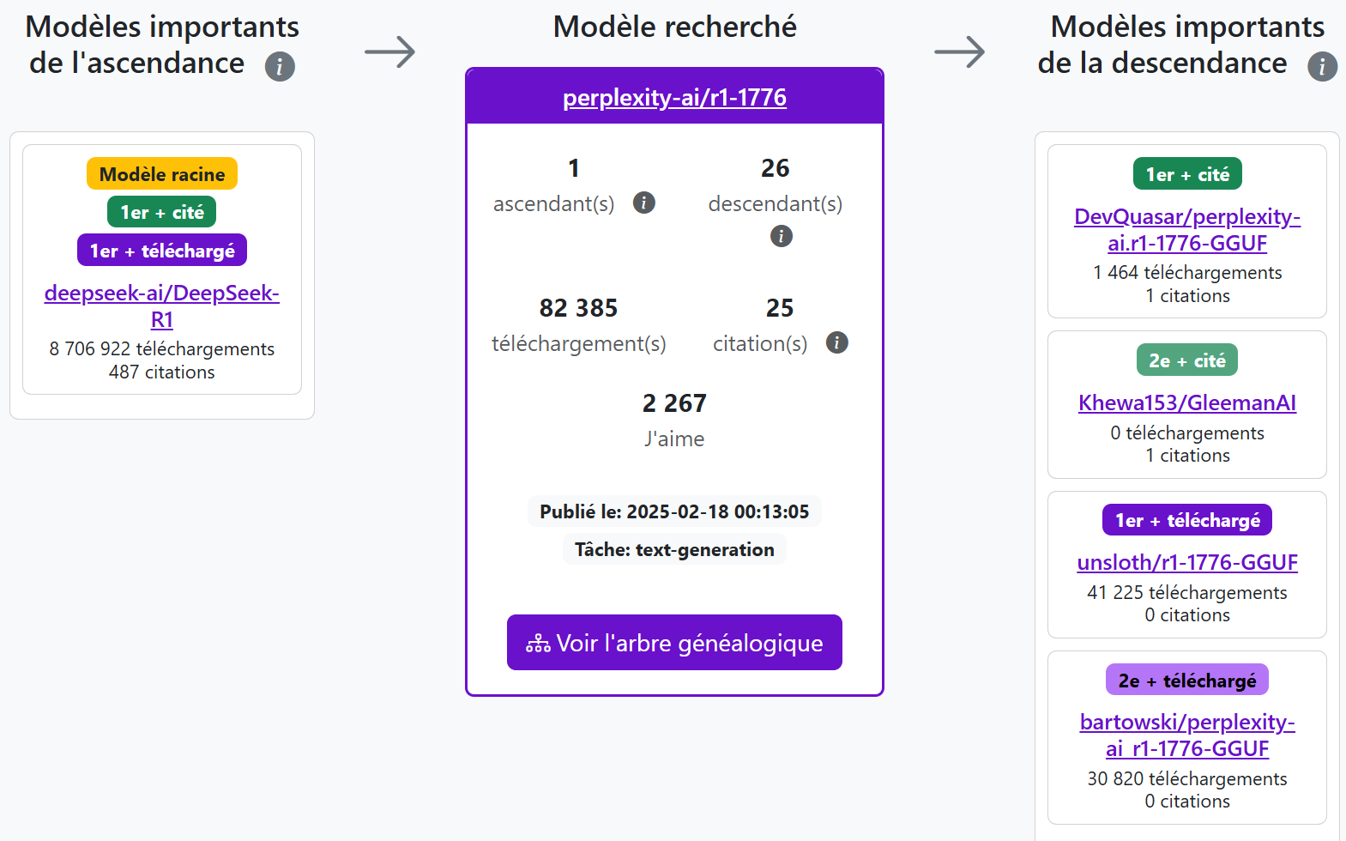Open Khewa153/GleemanAI model link

pos(1187,402)
